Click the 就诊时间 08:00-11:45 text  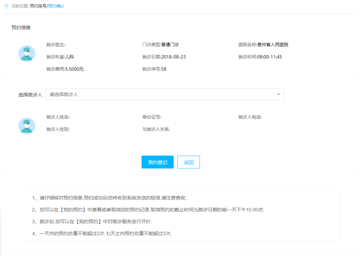pos(260,57)
